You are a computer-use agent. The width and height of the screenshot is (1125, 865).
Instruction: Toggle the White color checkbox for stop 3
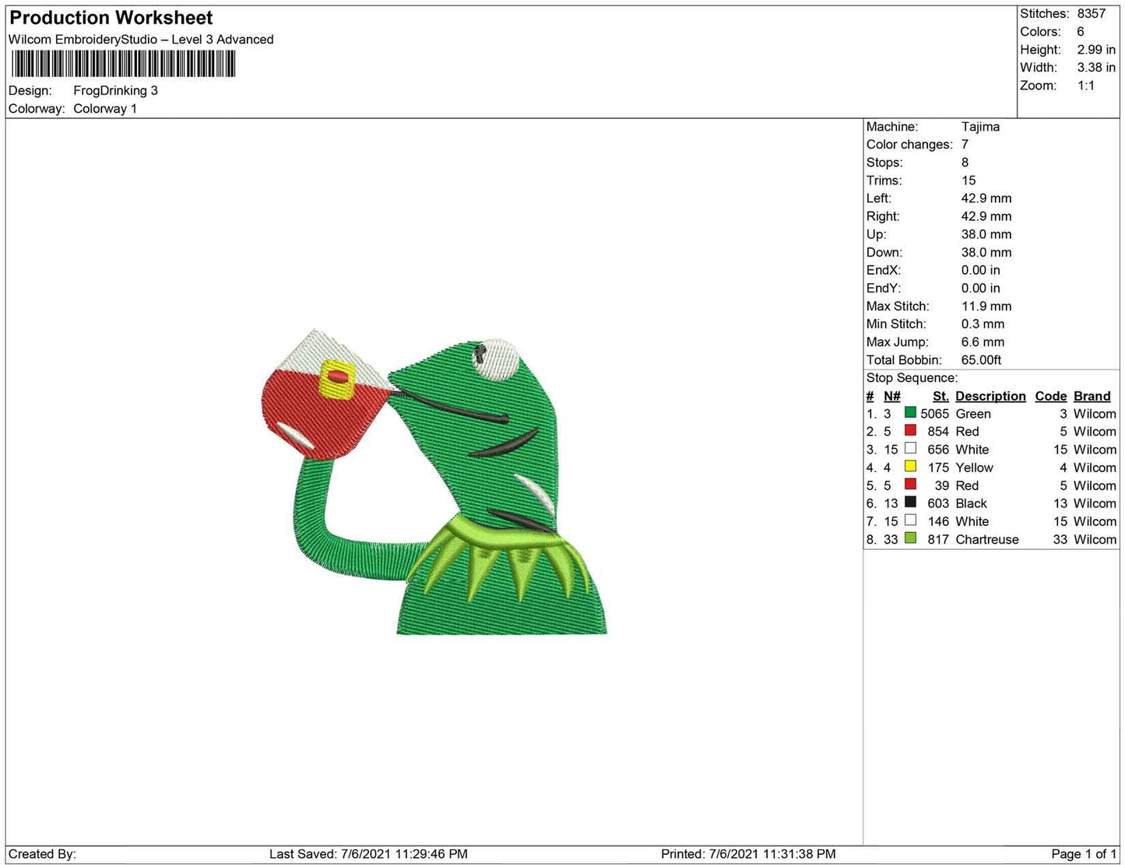pos(909,449)
